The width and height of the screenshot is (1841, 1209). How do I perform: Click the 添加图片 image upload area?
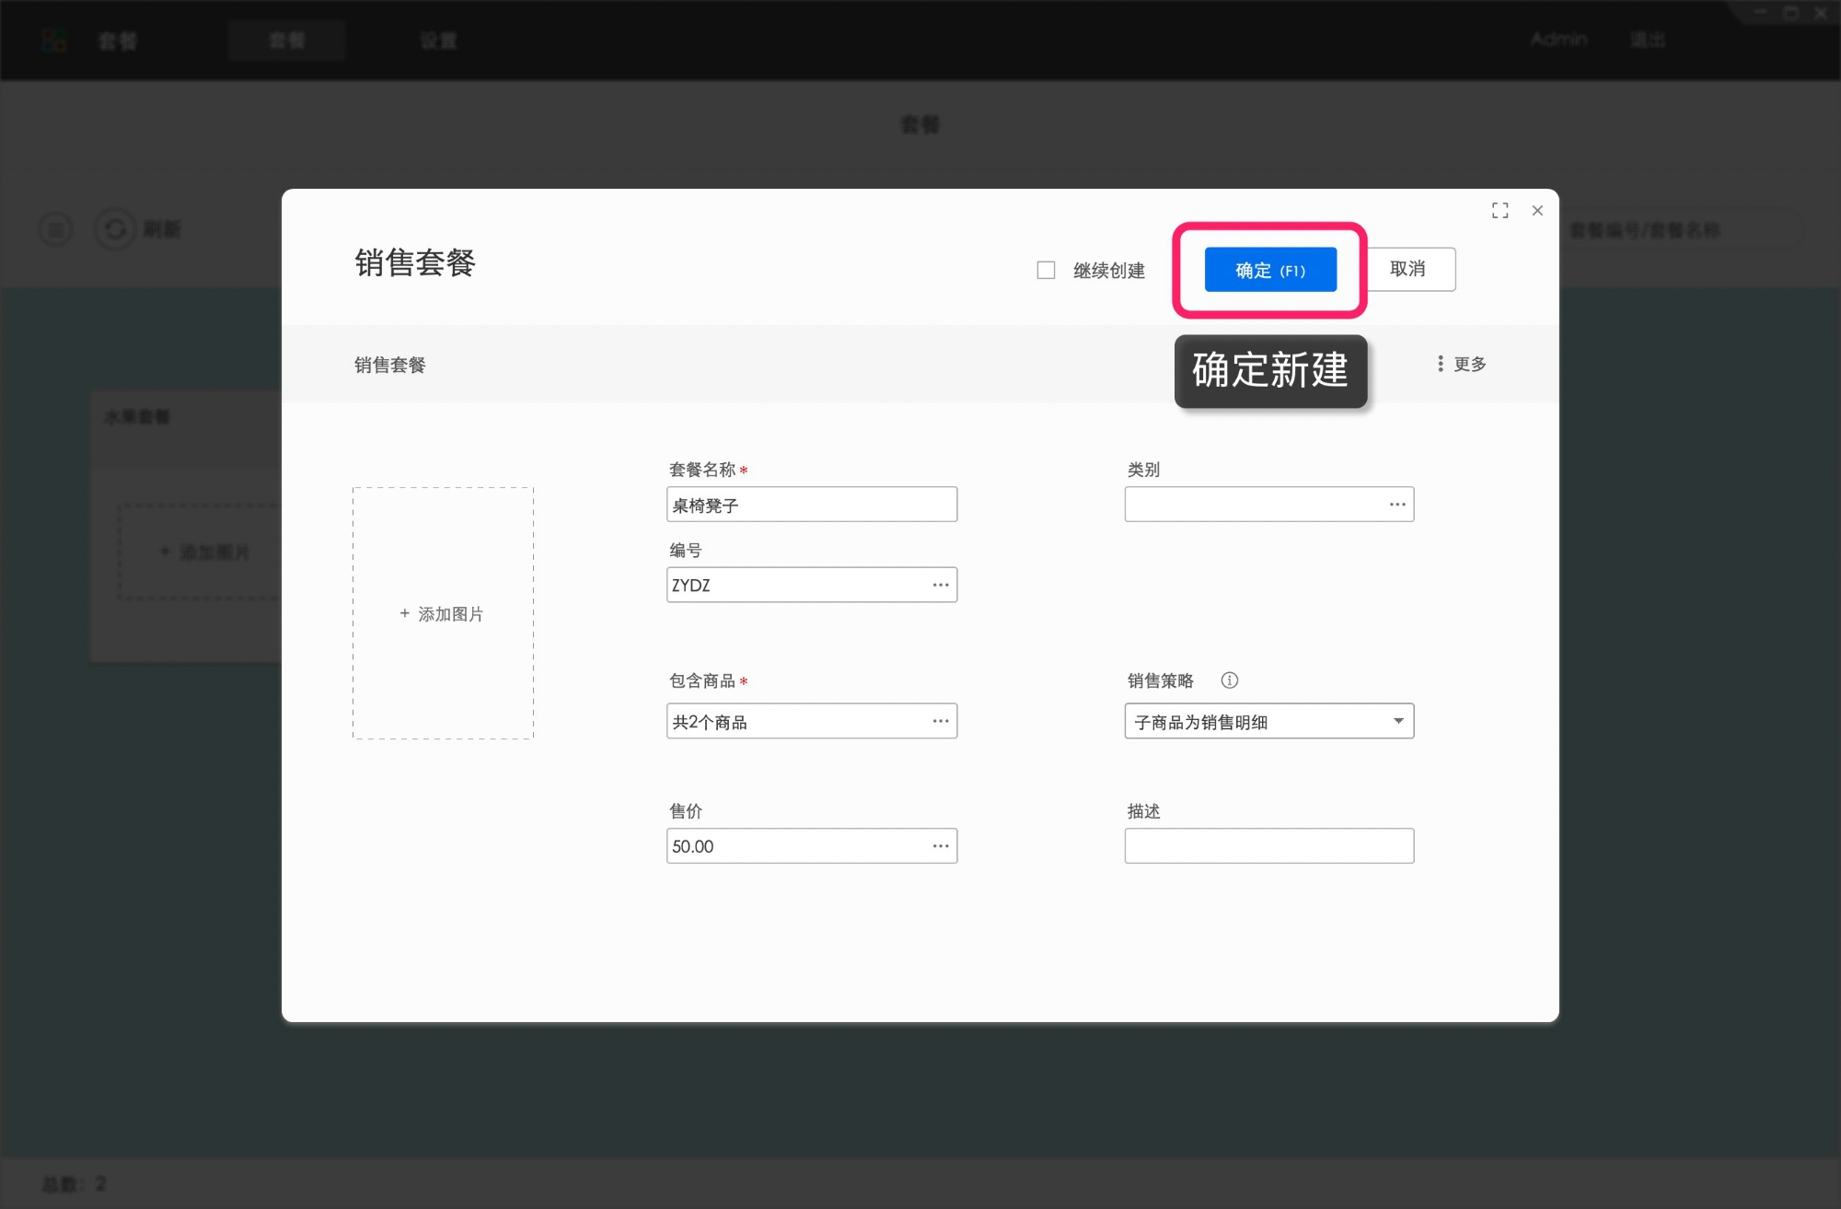442,613
